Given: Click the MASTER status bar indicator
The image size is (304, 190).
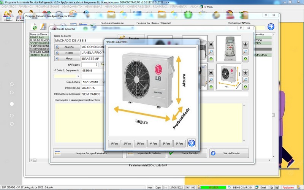Looking at the screenshot, I should pos(213,187).
